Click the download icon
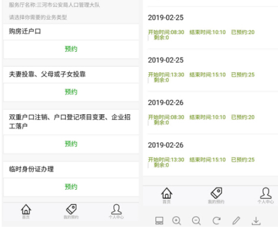The height and width of the screenshot is (228, 278). (256, 221)
